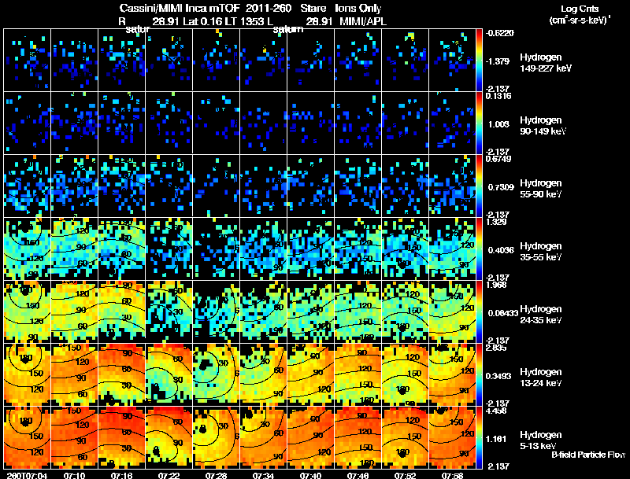Click the B-field Particle Flow caption
This screenshot has width=630, height=479.
tap(587, 455)
